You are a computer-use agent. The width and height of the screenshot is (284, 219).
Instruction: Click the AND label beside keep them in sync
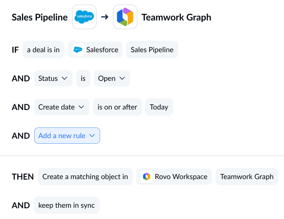[21, 205]
